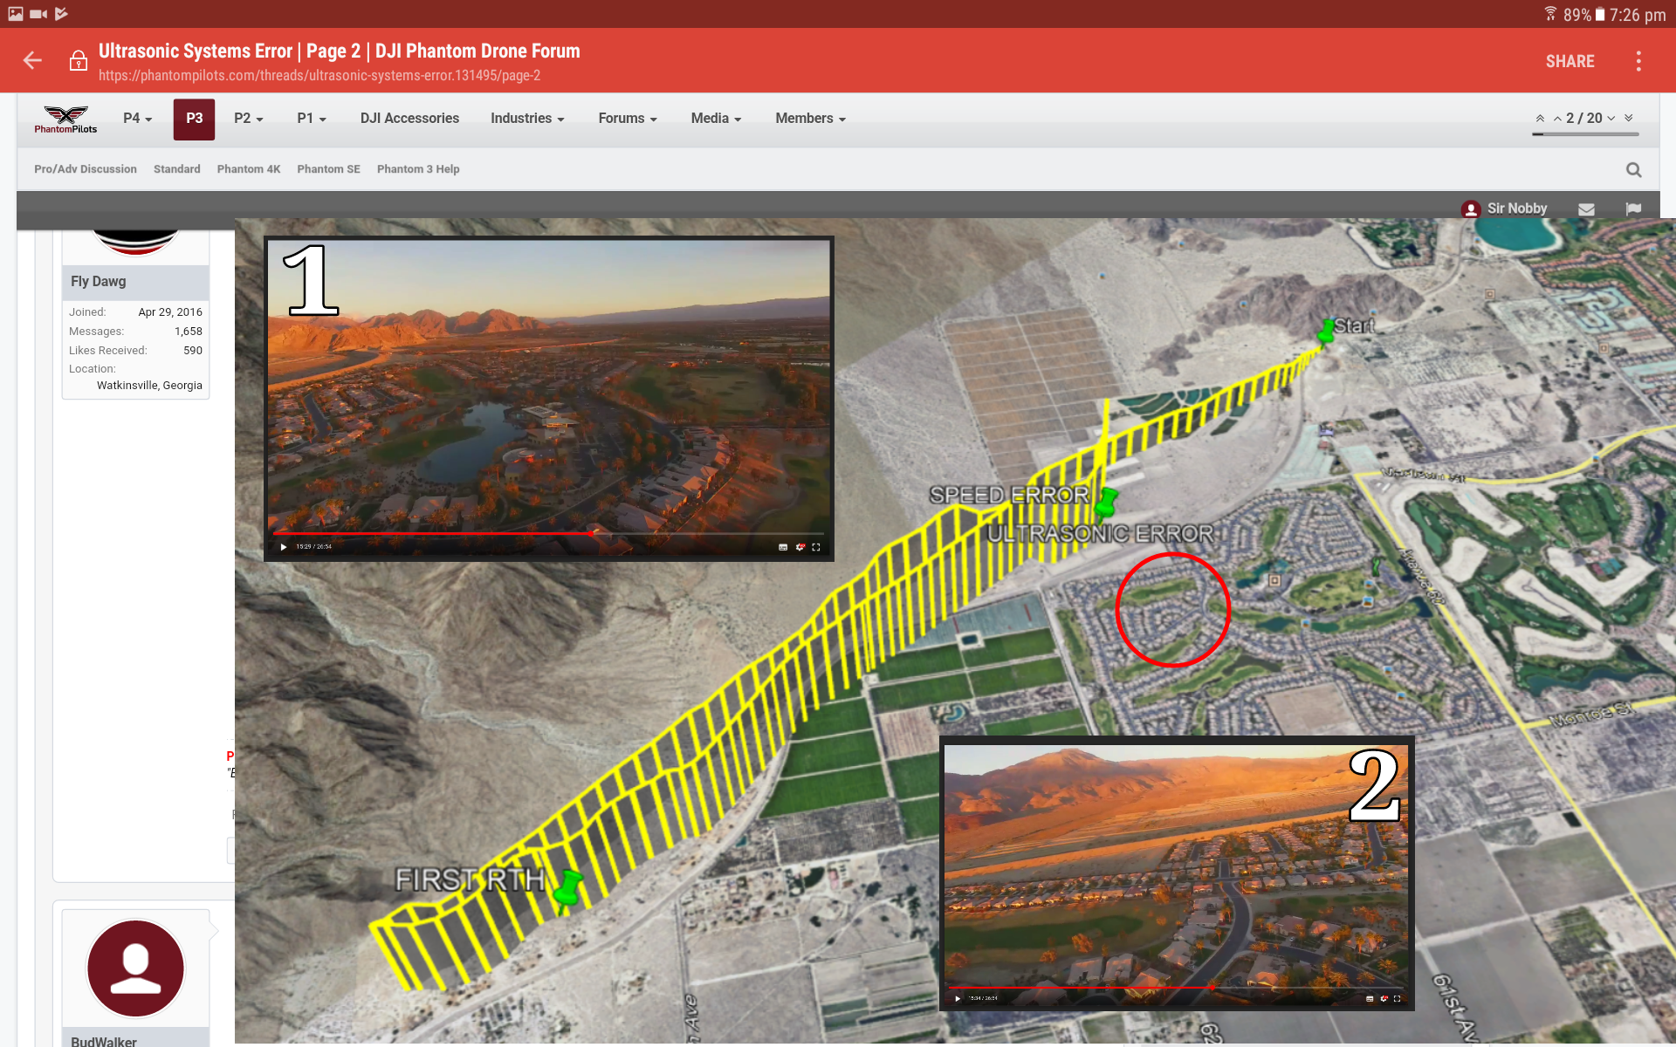
Task: Expand the P1 dropdown menu
Action: [311, 119]
